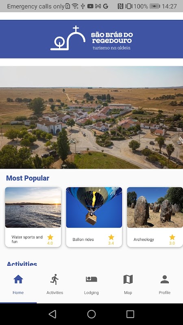Tap the star icon on Water sports card

coord(50,237)
